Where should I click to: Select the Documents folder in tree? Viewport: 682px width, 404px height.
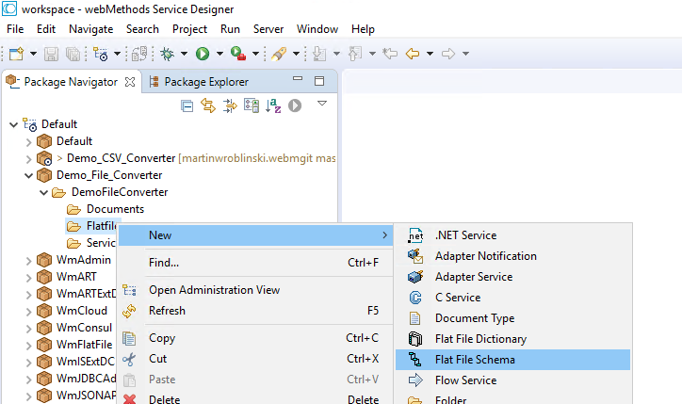(x=115, y=209)
